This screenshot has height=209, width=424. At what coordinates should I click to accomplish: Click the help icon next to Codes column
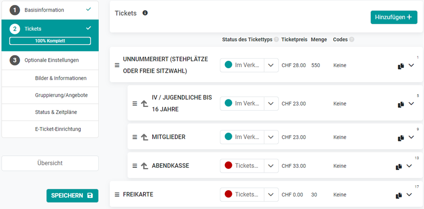tap(351, 40)
